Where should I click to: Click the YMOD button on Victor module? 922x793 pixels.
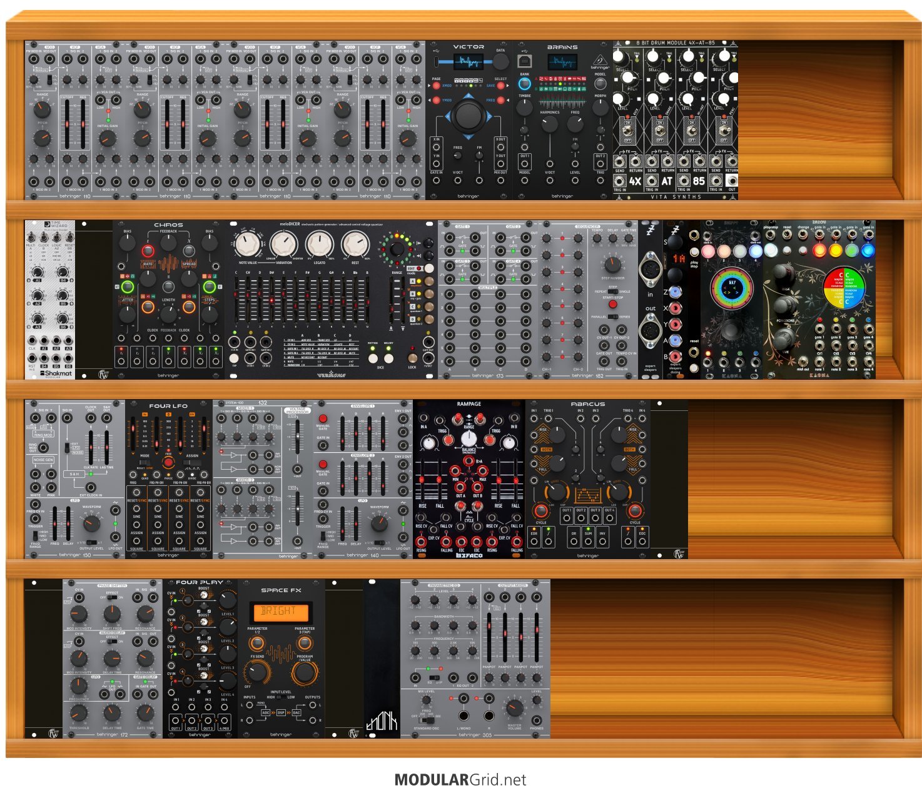pyautogui.click(x=437, y=100)
